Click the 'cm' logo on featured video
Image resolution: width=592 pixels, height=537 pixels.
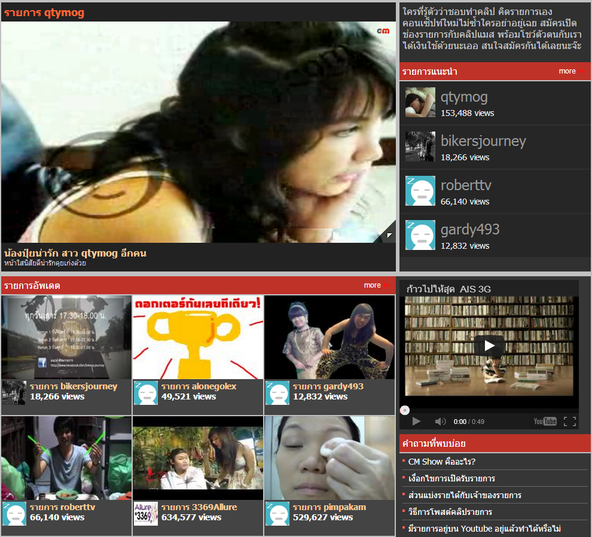(x=383, y=31)
